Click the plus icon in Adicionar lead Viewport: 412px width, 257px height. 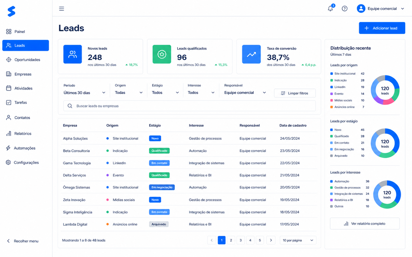(x=367, y=28)
